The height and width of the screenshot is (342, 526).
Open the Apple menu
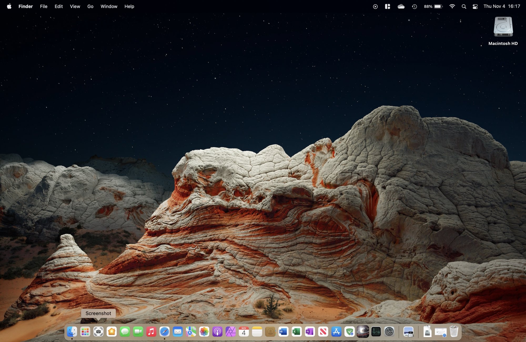coord(9,6)
